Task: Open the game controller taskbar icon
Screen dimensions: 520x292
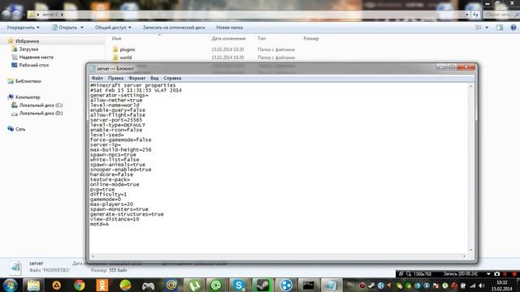Action: [x=148, y=285]
